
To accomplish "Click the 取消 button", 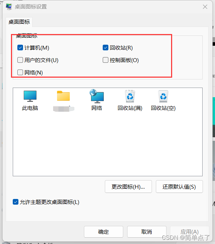I will (147, 232).
